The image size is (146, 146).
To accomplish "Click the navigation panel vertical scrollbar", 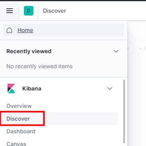I will pyautogui.click(x=124, y=111).
